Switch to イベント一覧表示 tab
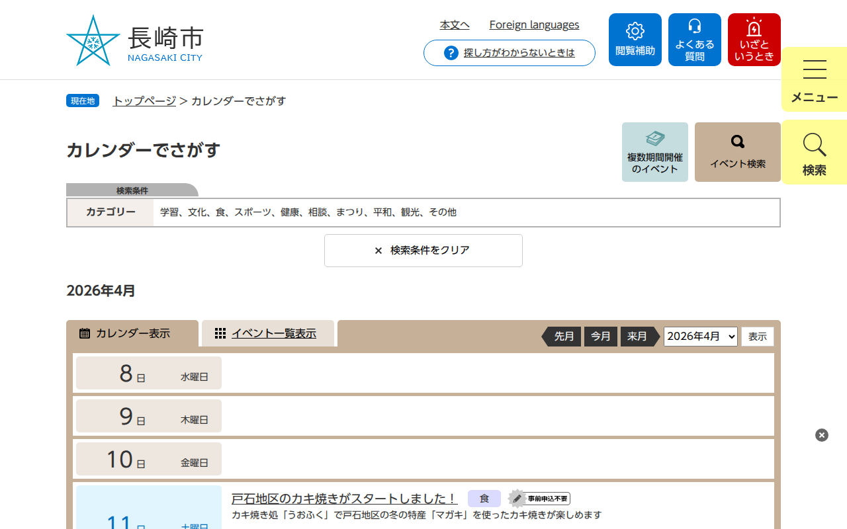847x529 pixels. click(x=273, y=333)
